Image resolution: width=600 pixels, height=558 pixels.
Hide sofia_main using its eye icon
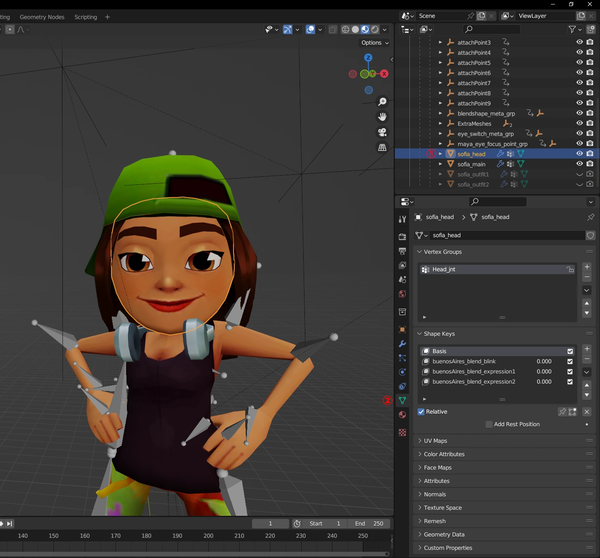point(579,164)
